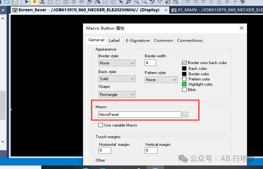Align objects bottom via toolbar icon
The height and width of the screenshot is (169, 263).
pyautogui.click(x=219, y=2)
